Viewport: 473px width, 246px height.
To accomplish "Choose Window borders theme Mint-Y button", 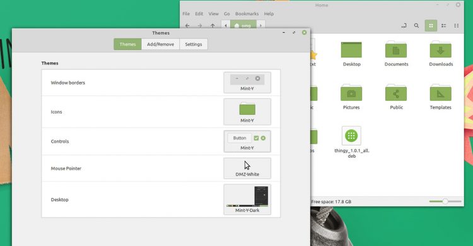I will point(247,83).
